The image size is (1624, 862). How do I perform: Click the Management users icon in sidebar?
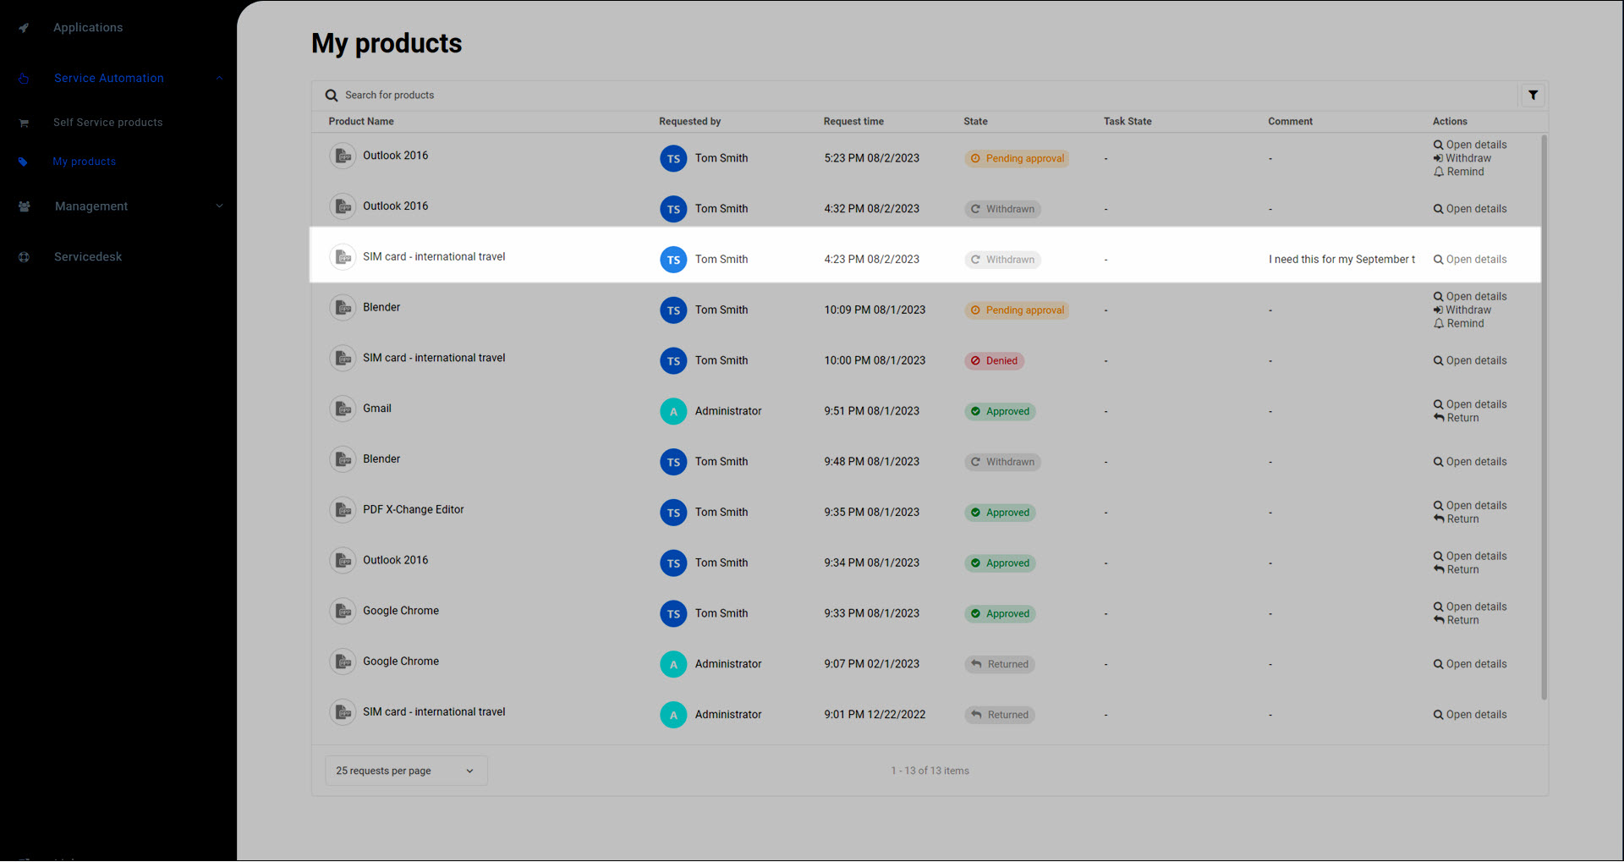(x=24, y=206)
